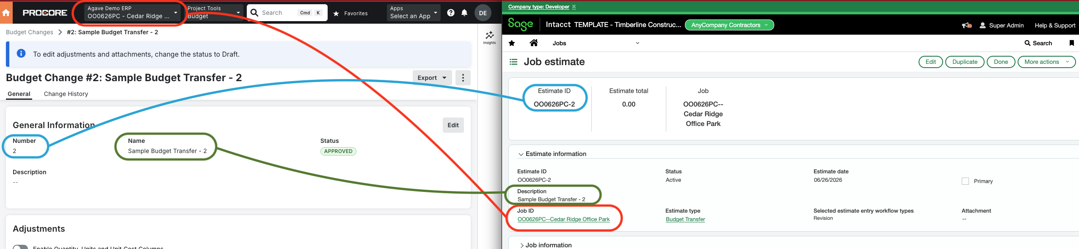The image size is (1079, 249).
Task: Open OO0626PC--Cedar Ridge Office Park job link
Action: tap(563, 219)
